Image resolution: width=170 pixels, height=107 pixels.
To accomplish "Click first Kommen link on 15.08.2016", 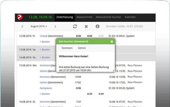I will coord(45,65).
